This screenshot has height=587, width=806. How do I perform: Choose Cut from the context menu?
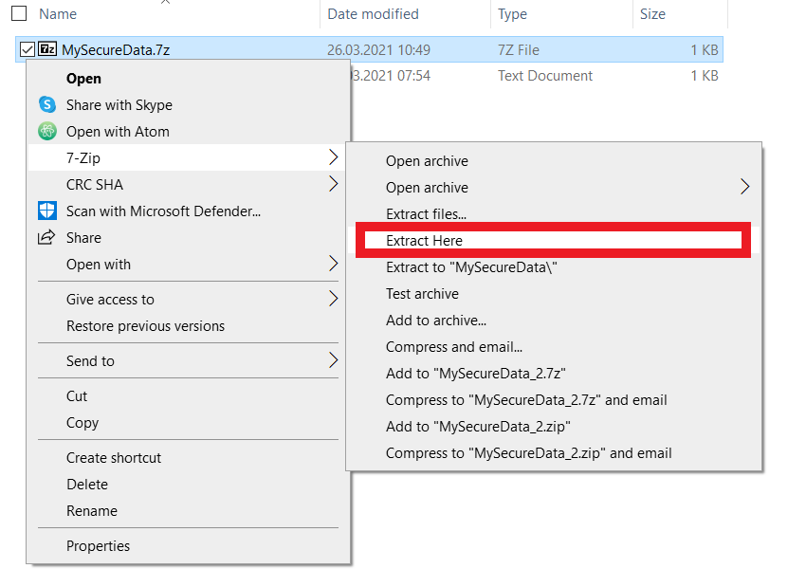[x=188, y=395]
